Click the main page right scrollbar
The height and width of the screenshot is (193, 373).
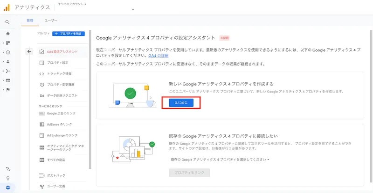pyautogui.click(x=371, y=106)
